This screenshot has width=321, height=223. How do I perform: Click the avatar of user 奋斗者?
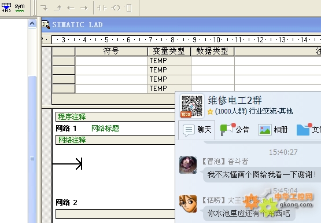pyautogui.click(x=188, y=165)
